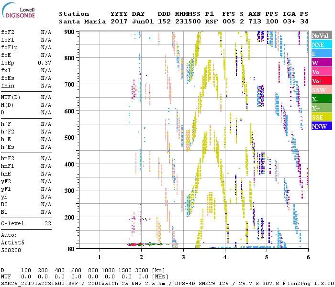This screenshot has height=287, width=335.
Task: Click the 3000 km distance column header
Action: pos(142,270)
